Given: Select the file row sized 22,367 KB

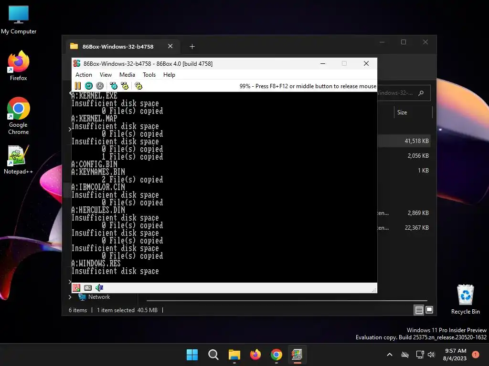Looking at the screenshot, I should [404, 228].
